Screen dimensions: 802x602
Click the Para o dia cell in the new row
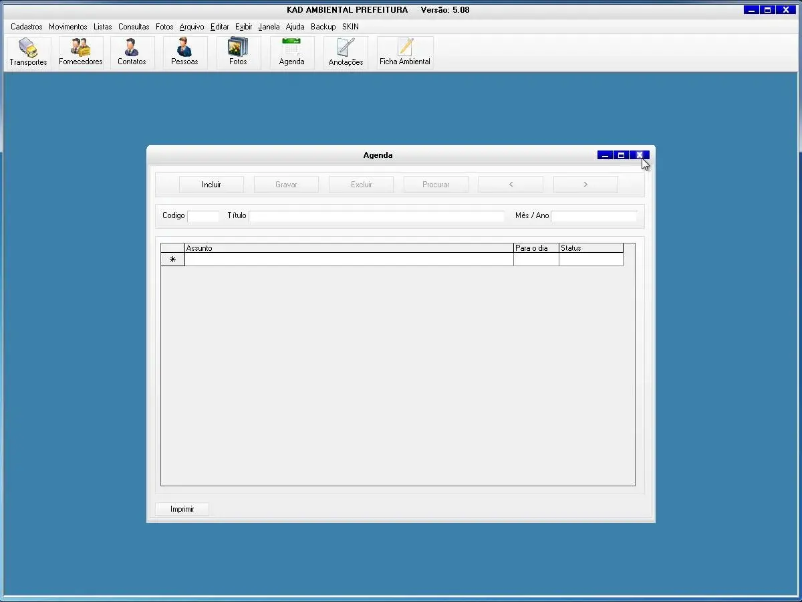point(536,260)
